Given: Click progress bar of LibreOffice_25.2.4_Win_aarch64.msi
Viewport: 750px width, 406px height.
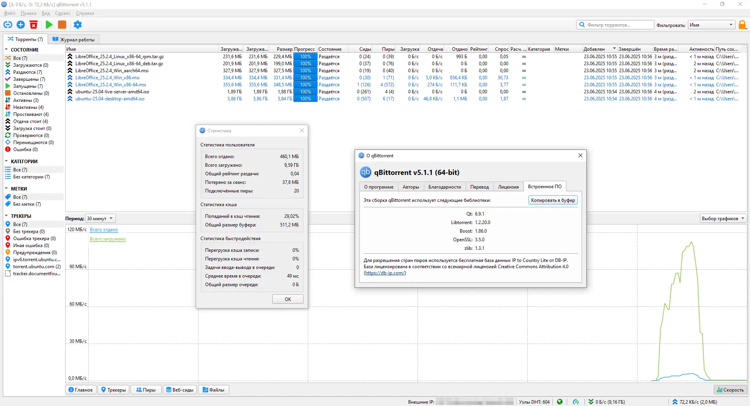Looking at the screenshot, I should coord(305,71).
